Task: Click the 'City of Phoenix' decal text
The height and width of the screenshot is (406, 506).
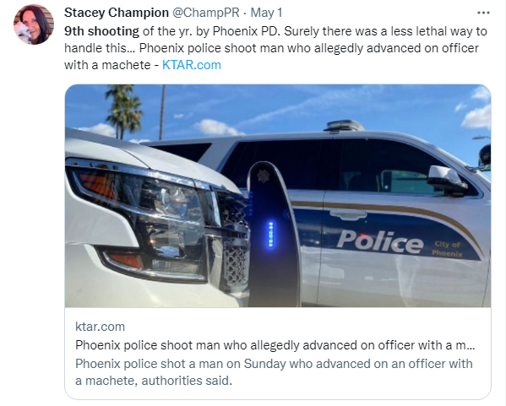Action: point(448,249)
